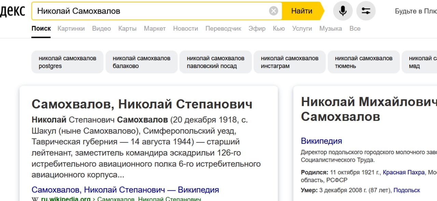Choose suggestion николай самохвалов postgres
The image size is (437, 201).
point(67,62)
